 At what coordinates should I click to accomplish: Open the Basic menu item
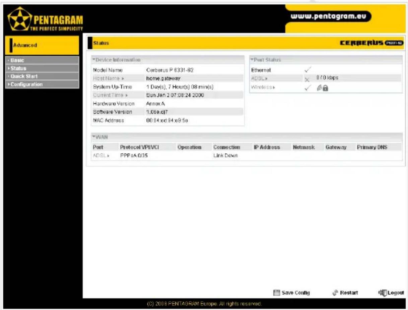[x=42, y=60]
